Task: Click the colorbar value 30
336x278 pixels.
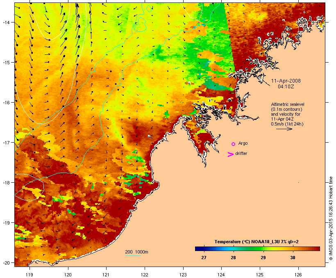Action: pyautogui.click(x=293, y=258)
